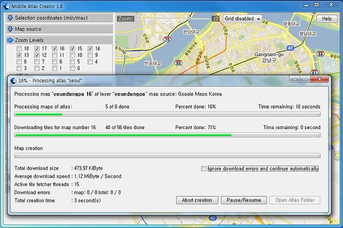Click the '40 of 56 tiles done' text
The height and width of the screenshot is (228, 343).
click(125, 127)
